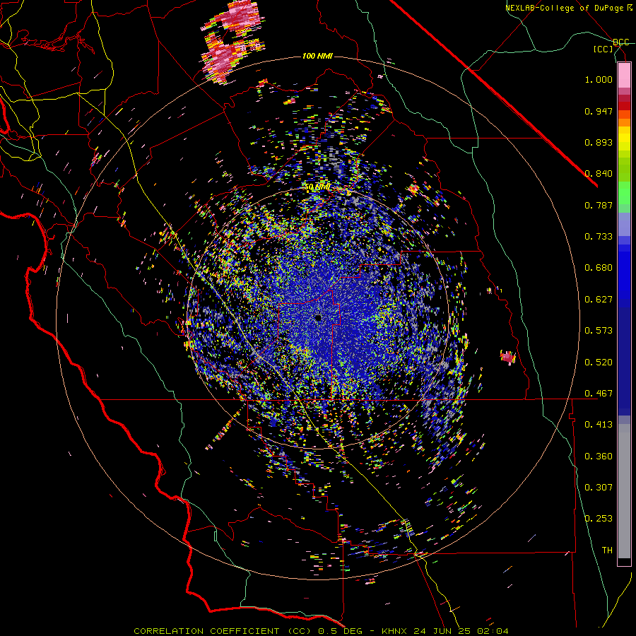Click the 0.520 scale value

(599, 363)
